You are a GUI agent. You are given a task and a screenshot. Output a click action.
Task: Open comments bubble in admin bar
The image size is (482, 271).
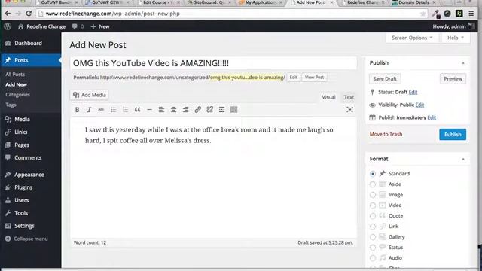pos(78,26)
